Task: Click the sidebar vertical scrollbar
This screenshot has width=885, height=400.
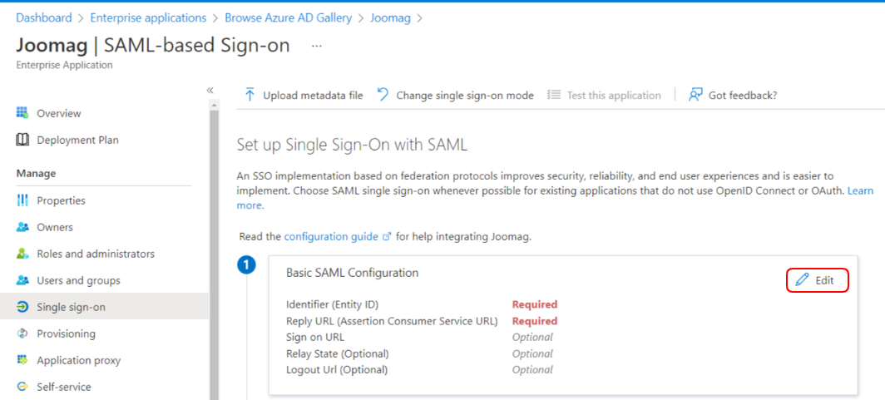Action: pyautogui.click(x=214, y=249)
